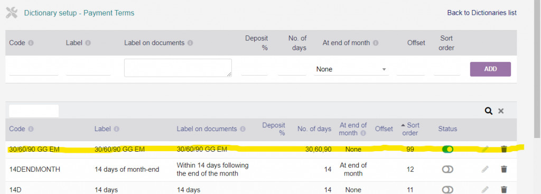This screenshot has width=541, height=194.
Task: Click the Label input field in add form
Action: [88, 69]
